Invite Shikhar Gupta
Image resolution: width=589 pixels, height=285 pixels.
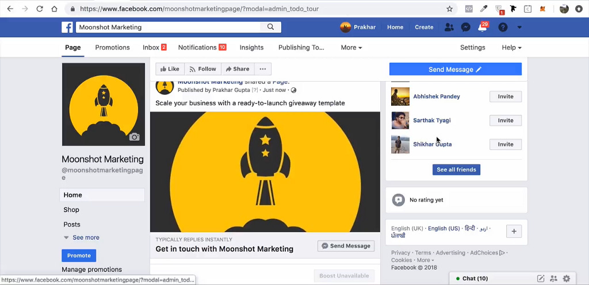506,144
